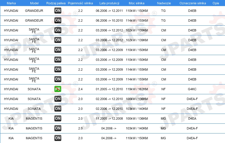Select D4EA-F in the Magentis 110kW row
225x143 pixels.
[x=192, y=138]
